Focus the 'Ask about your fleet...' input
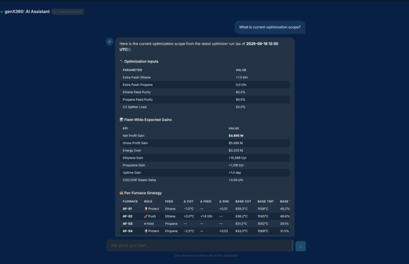The width and height of the screenshot is (409, 264). (x=200, y=245)
